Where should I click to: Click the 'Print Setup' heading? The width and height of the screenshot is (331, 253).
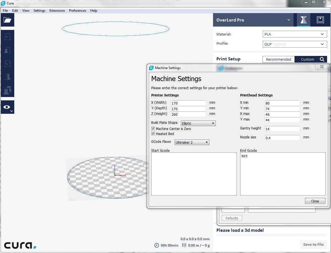pyautogui.click(x=228, y=59)
